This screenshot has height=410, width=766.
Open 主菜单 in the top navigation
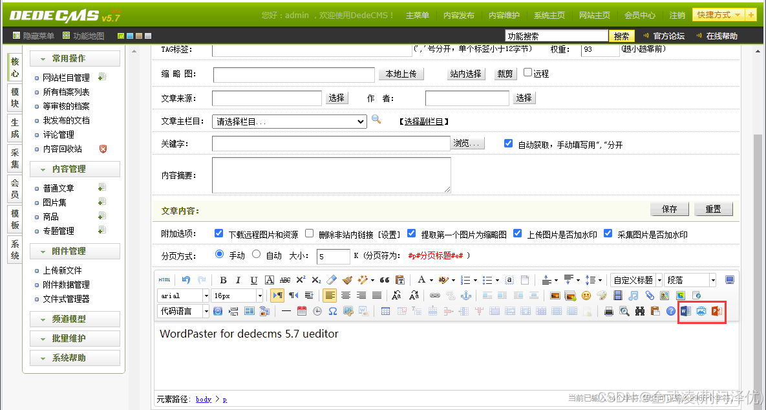417,15
